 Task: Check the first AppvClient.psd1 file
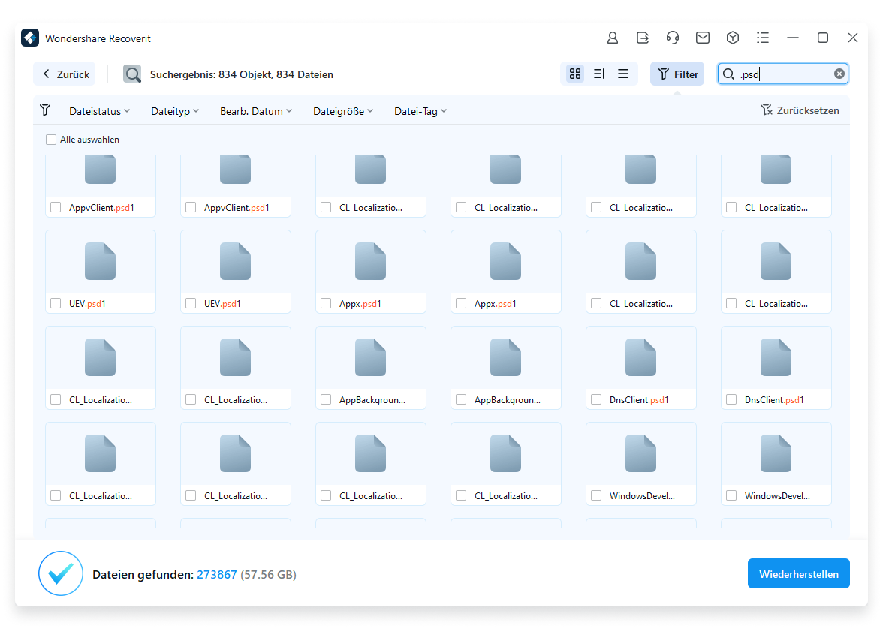pyautogui.click(x=56, y=208)
